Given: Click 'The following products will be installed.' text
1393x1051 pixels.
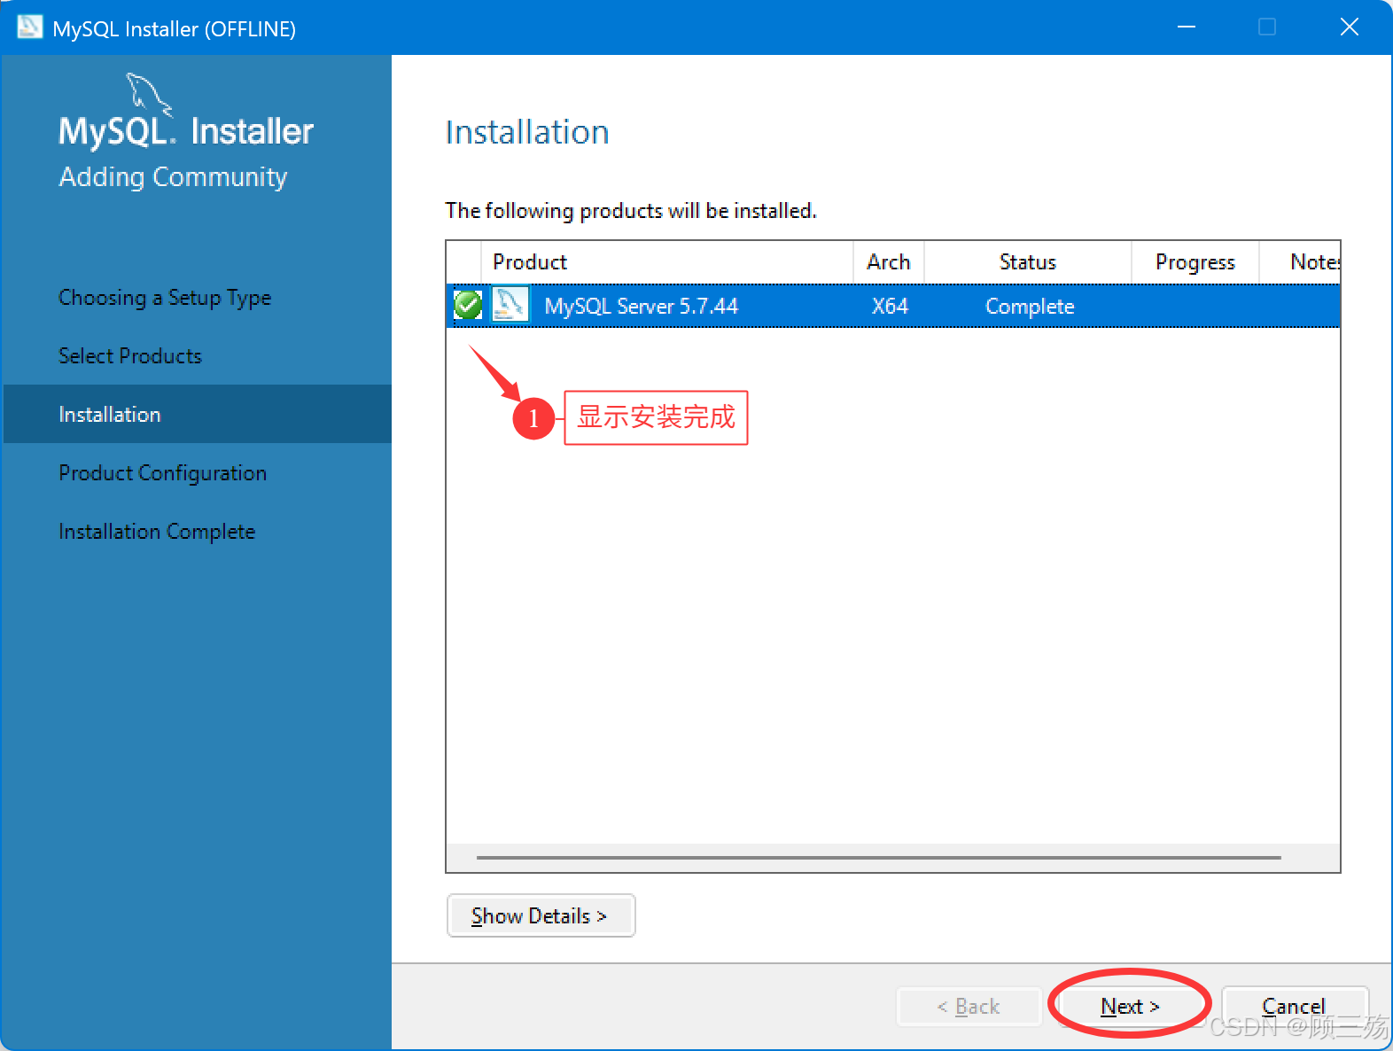Looking at the screenshot, I should (x=631, y=211).
